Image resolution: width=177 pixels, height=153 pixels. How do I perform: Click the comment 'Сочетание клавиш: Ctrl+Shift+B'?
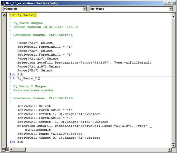[43, 98]
